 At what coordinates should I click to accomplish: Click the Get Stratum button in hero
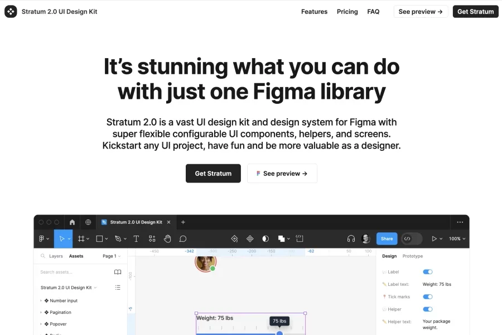(x=213, y=173)
